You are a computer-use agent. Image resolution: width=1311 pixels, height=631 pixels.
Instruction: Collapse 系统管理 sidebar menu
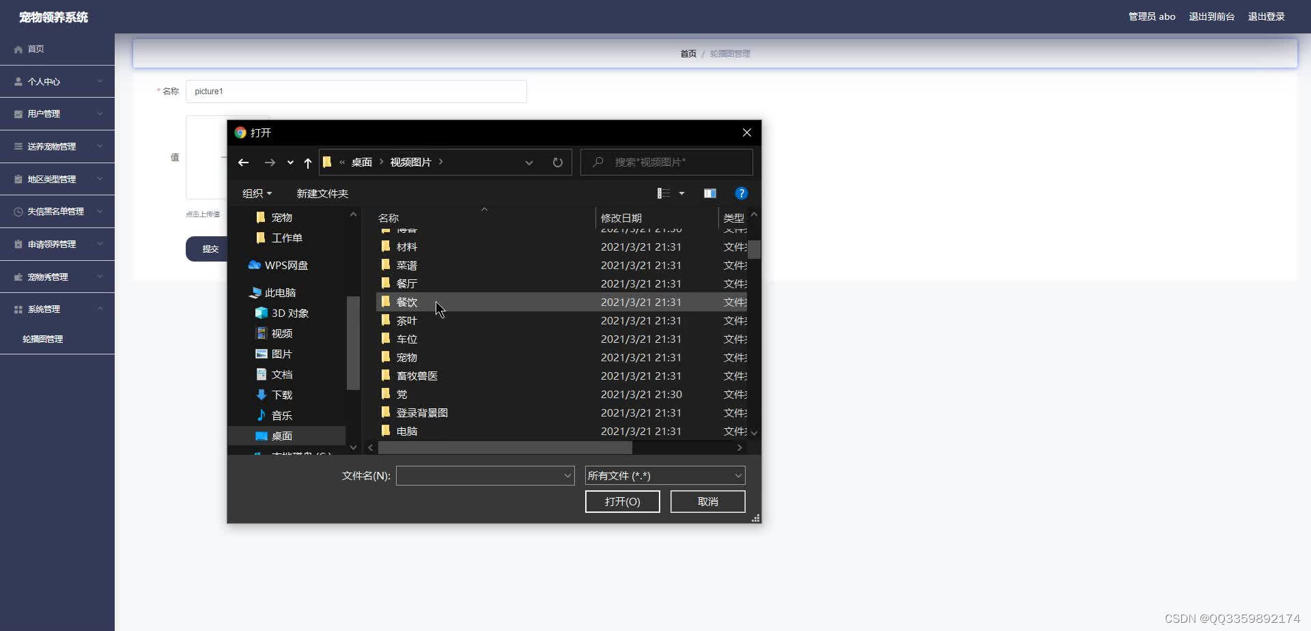57,309
